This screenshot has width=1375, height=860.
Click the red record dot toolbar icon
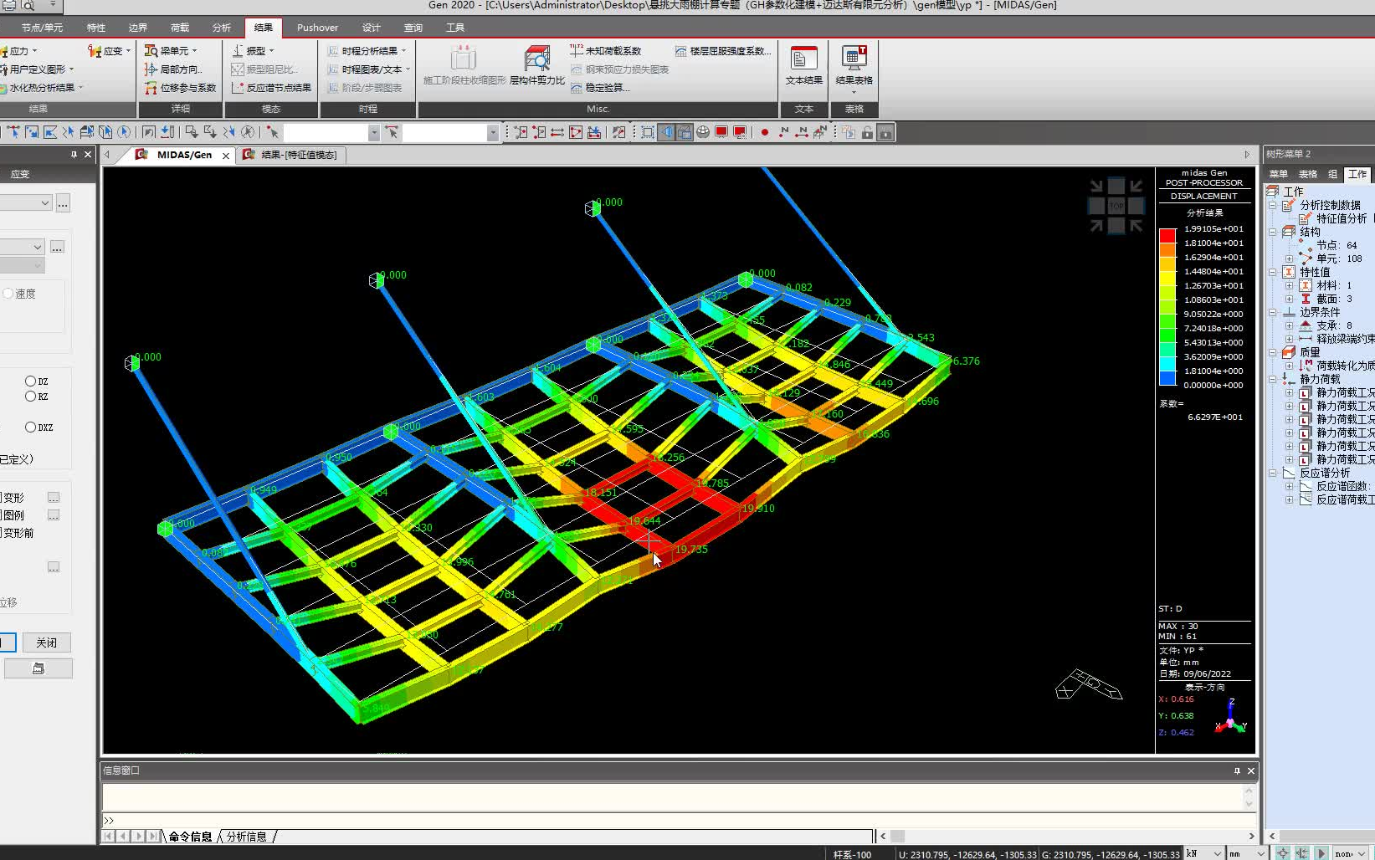(764, 132)
